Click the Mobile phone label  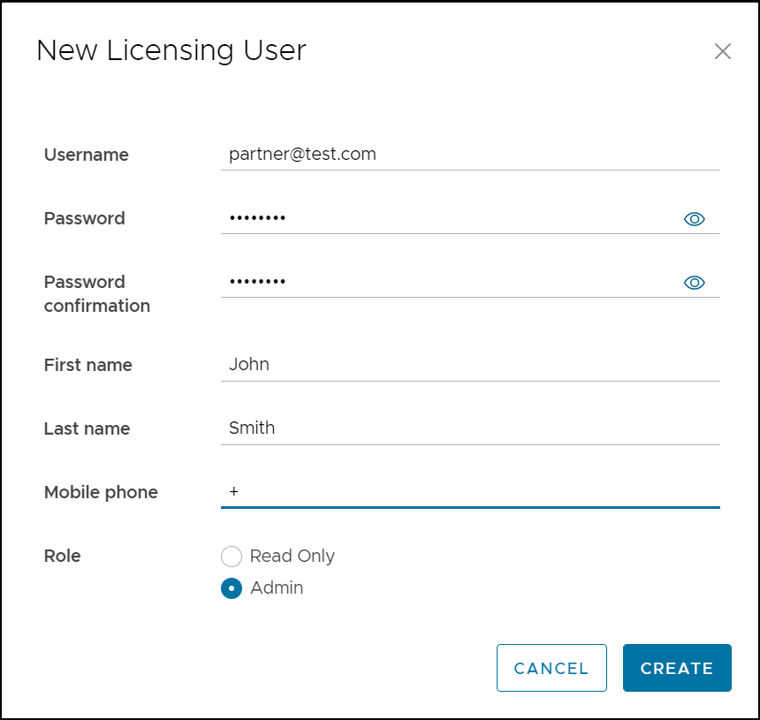coord(101,492)
